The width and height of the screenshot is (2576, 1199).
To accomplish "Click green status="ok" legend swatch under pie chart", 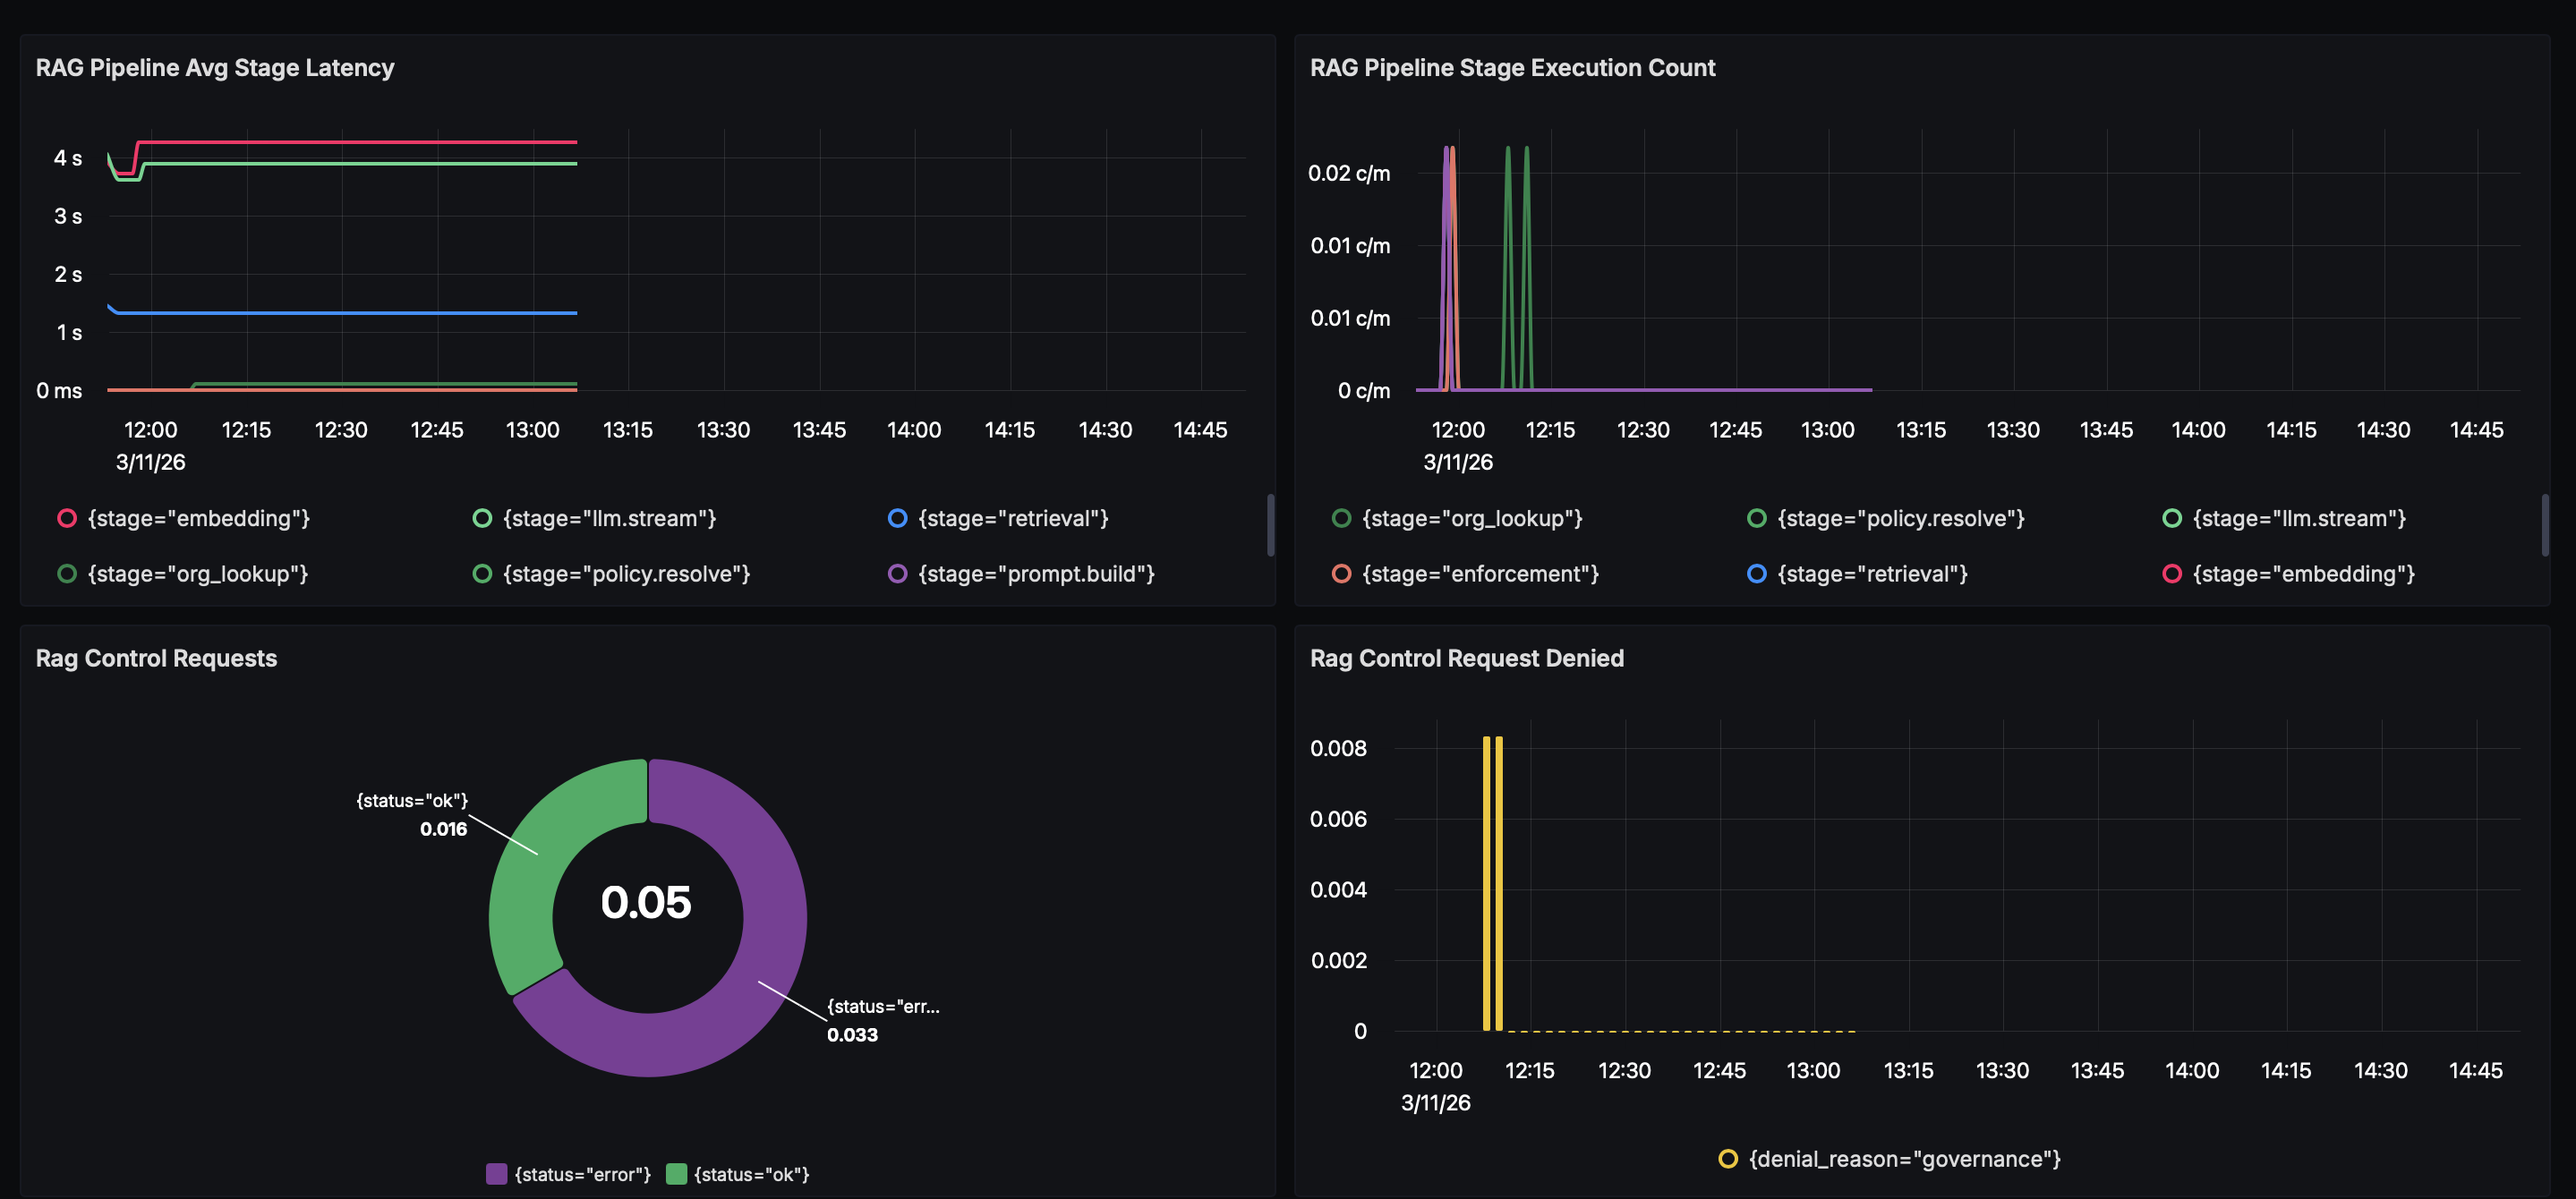I will [x=676, y=1174].
